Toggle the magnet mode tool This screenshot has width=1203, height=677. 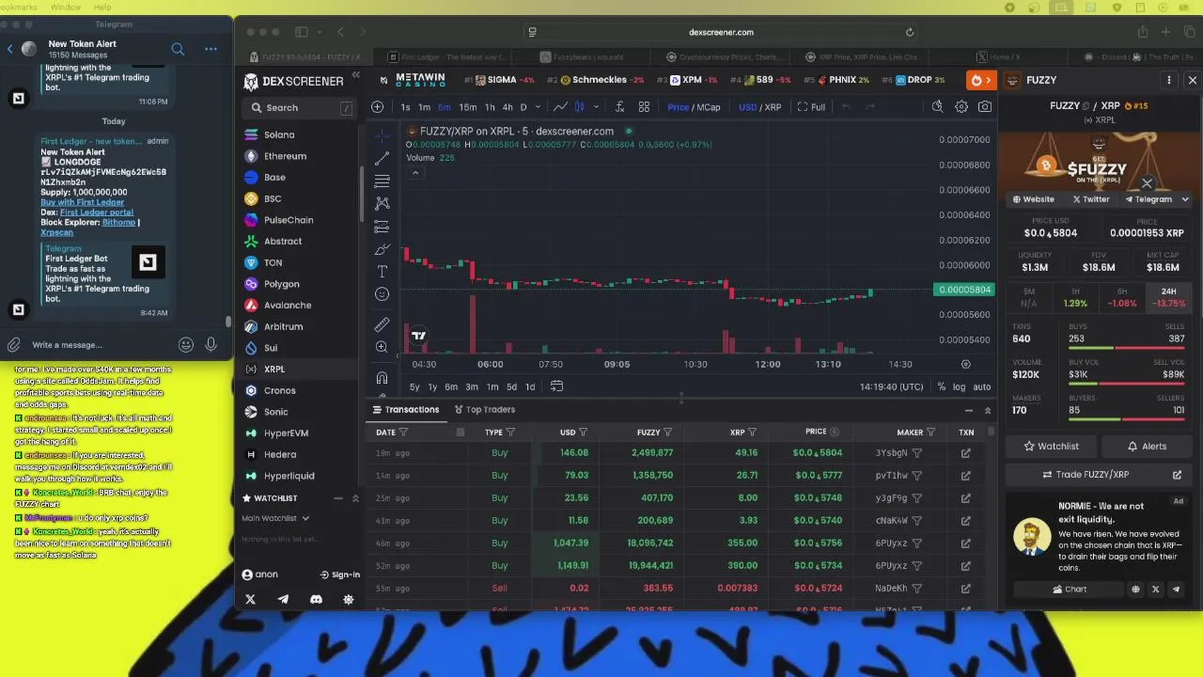[x=382, y=378]
